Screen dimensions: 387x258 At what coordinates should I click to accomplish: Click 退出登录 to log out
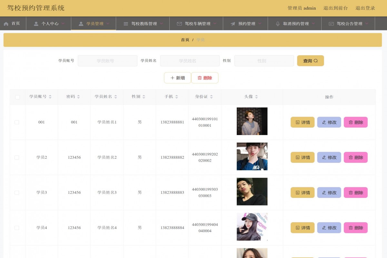(365, 8)
